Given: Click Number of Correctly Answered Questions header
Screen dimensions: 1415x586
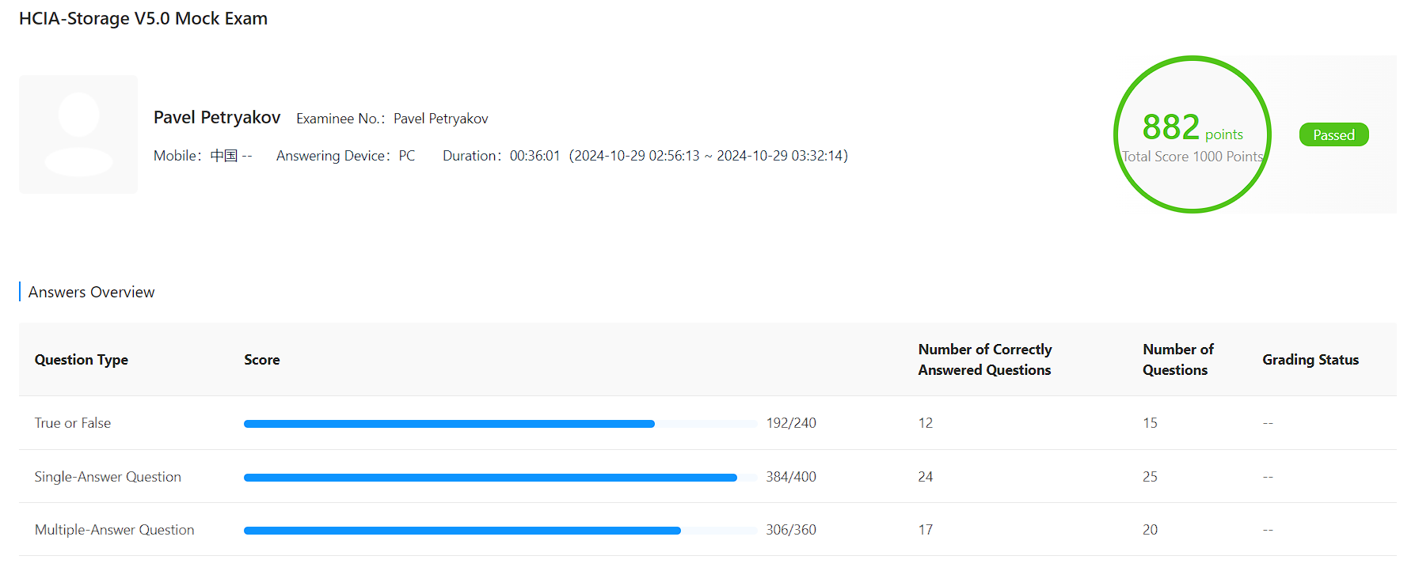Looking at the screenshot, I should 985,360.
